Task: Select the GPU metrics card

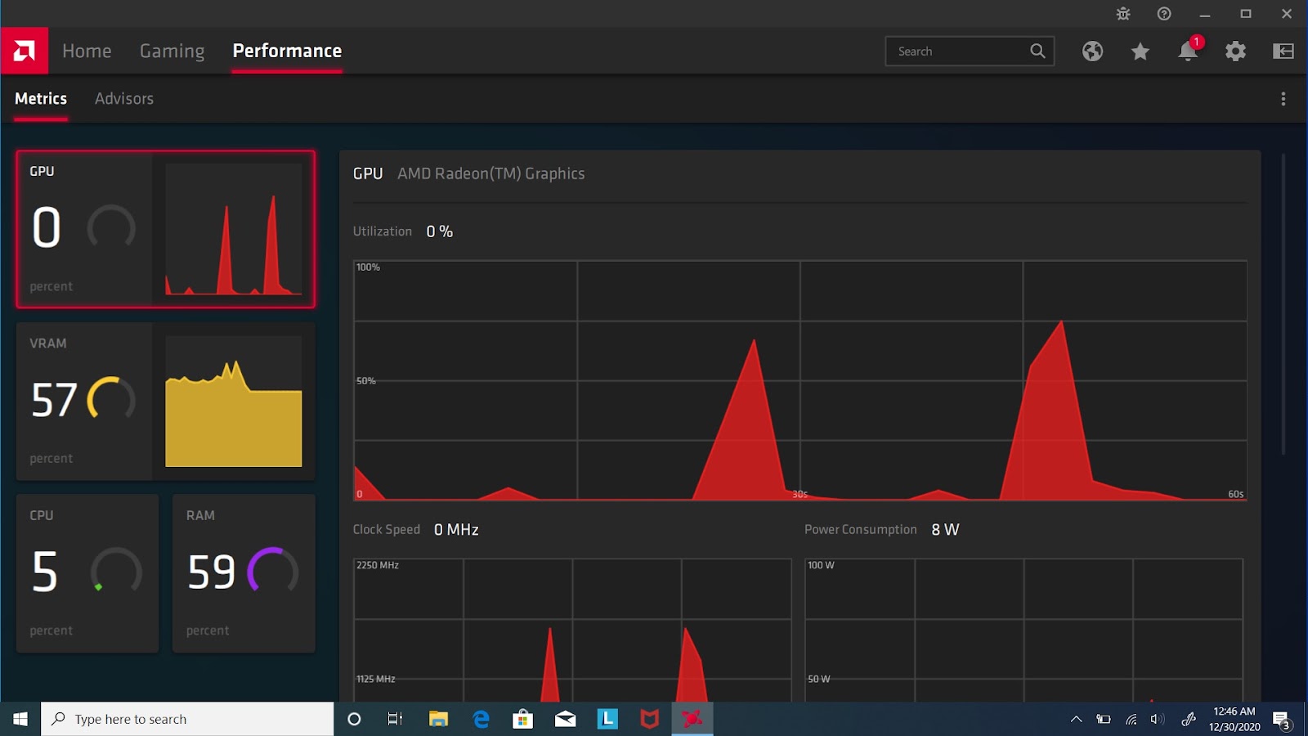Action: pyautogui.click(x=165, y=229)
